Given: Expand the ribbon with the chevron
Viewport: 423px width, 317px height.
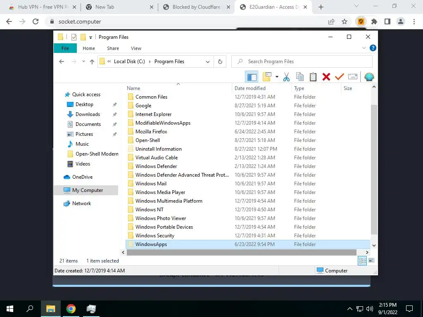Looking at the screenshot, I should (x=364, y=48).
